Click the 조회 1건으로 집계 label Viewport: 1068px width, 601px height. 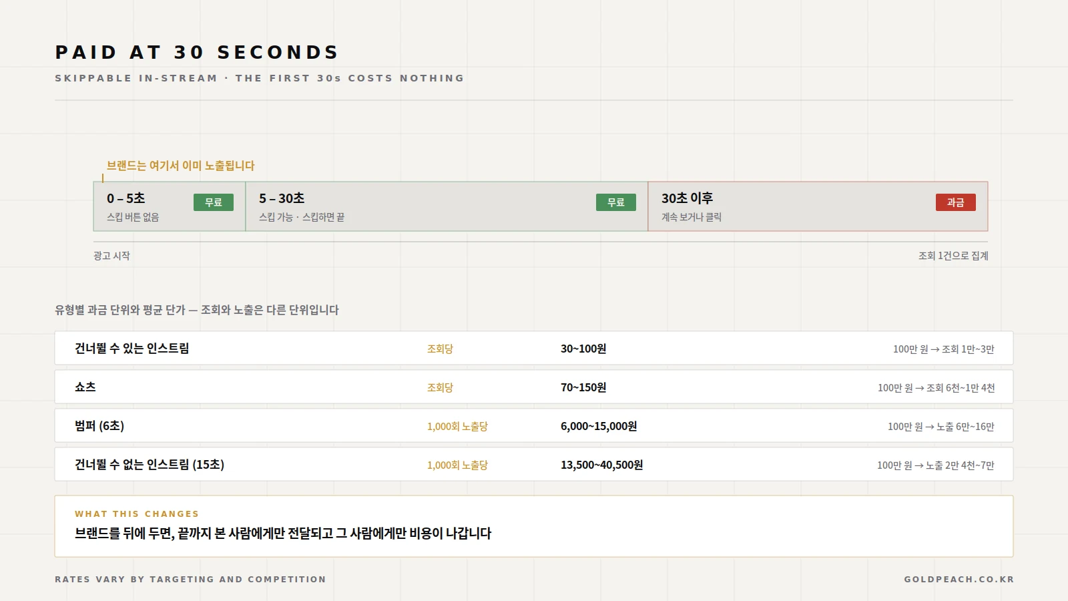tap(953, 256)
